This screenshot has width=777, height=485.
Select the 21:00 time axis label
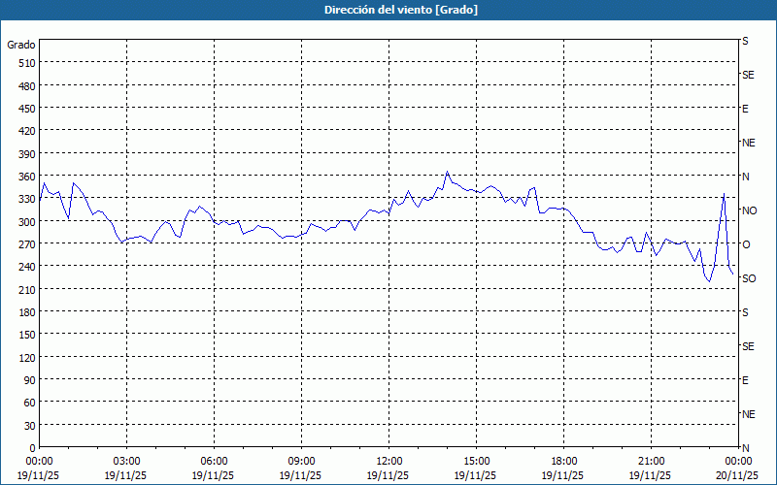click(652, 461)
